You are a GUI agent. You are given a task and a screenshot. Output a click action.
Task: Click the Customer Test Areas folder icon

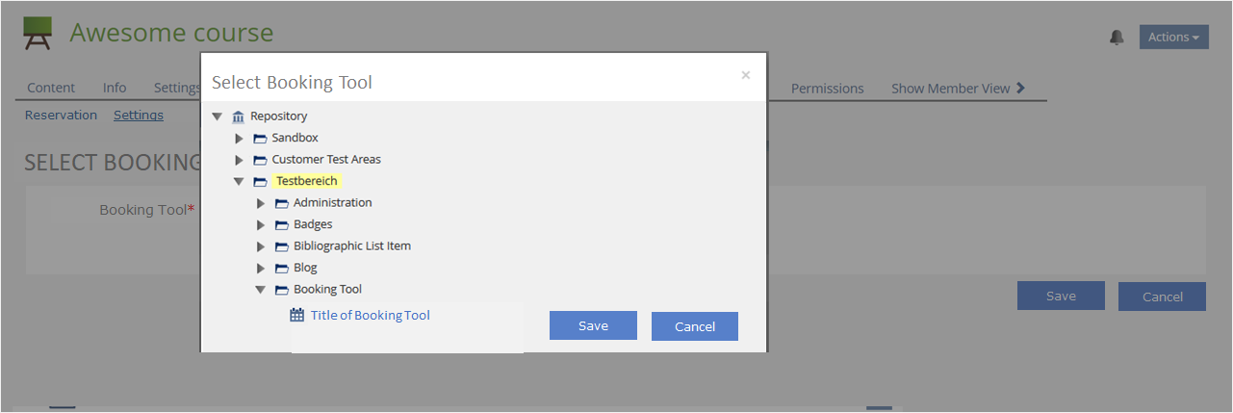click(x=260, y=160)
